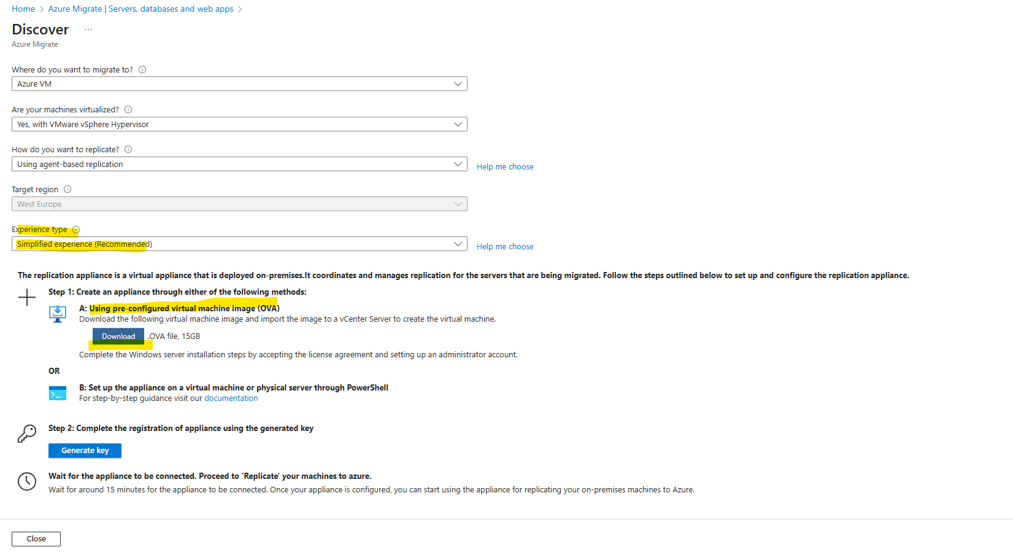Click the clock icon beside wait message
1013x555 pixels.
tap(27, 481)
